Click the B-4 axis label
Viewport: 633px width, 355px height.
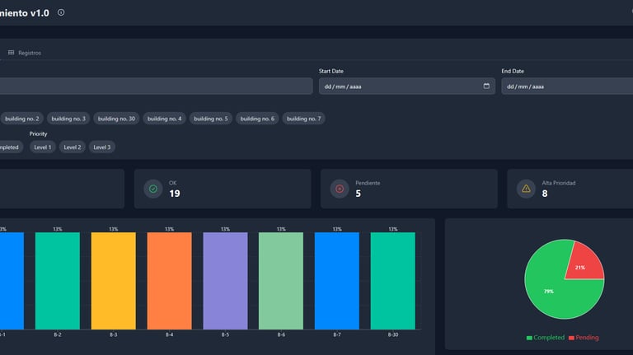click(x=169, y=335)
